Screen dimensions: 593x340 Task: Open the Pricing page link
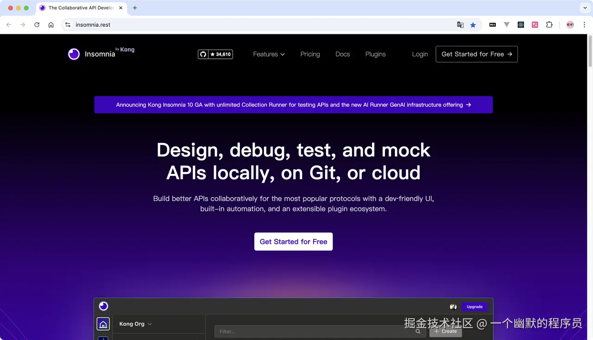pos(310,54)
